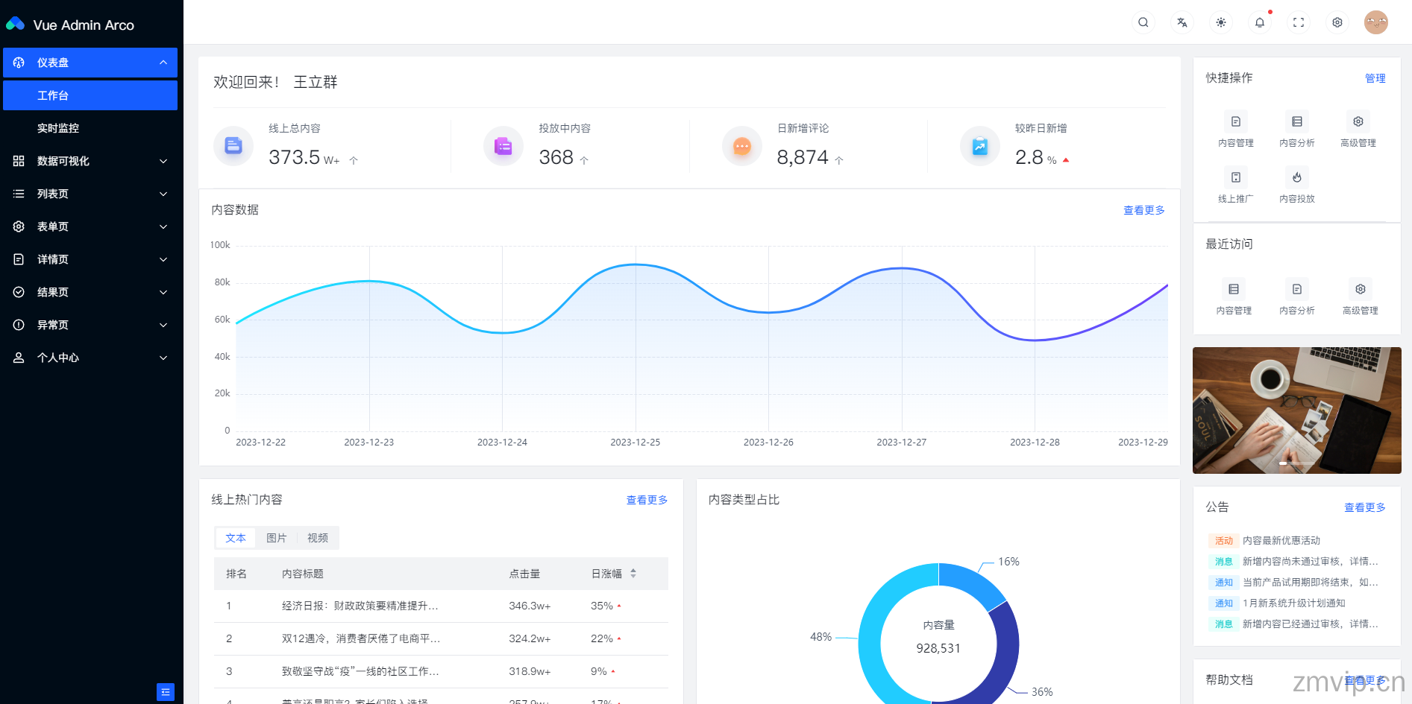Toggle the light/dark theme sun icon
Screen dimensions: 1412x704
coord(1220,22)
